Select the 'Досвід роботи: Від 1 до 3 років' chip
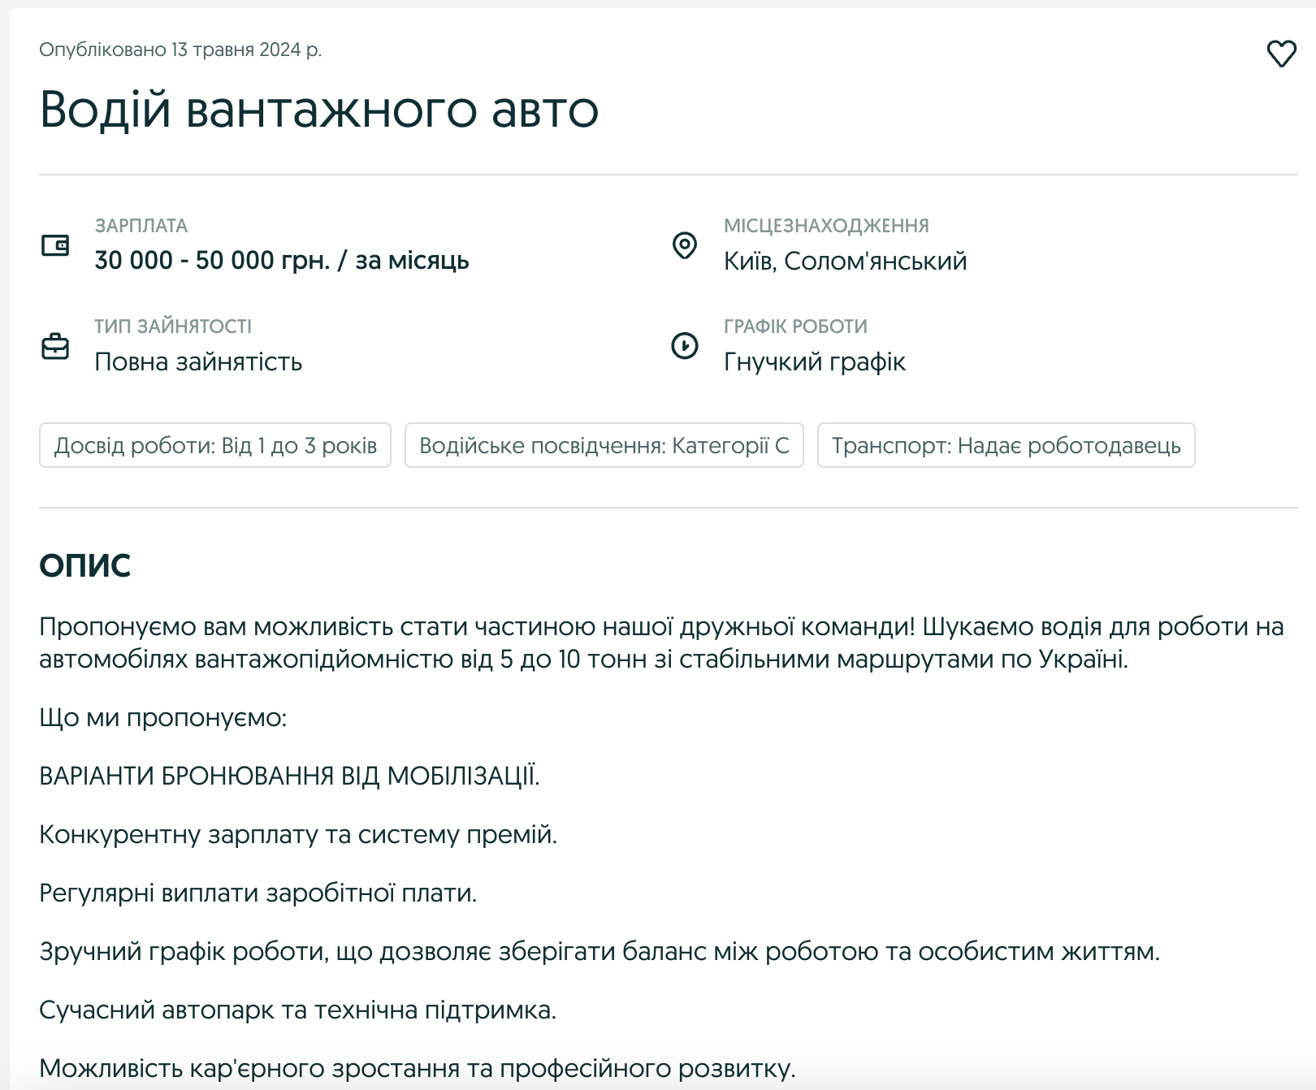Screen dimensions: 1316x1090 tap(215, 444)
